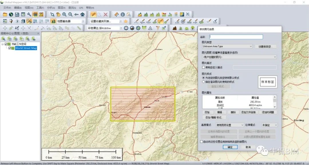Select 指定渲染图元时使用的样式 radio option
The image size is (309, 165).
203,82
